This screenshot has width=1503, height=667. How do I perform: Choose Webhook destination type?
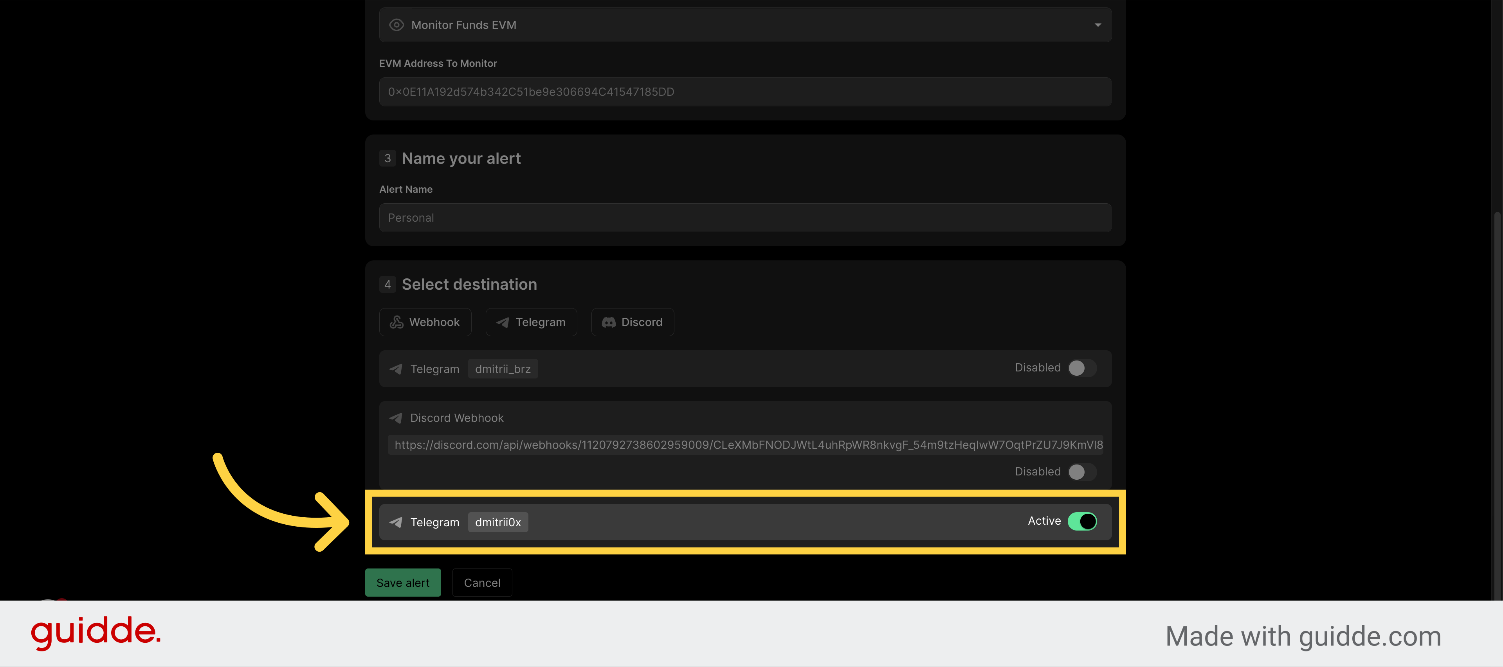coord(425,323)
